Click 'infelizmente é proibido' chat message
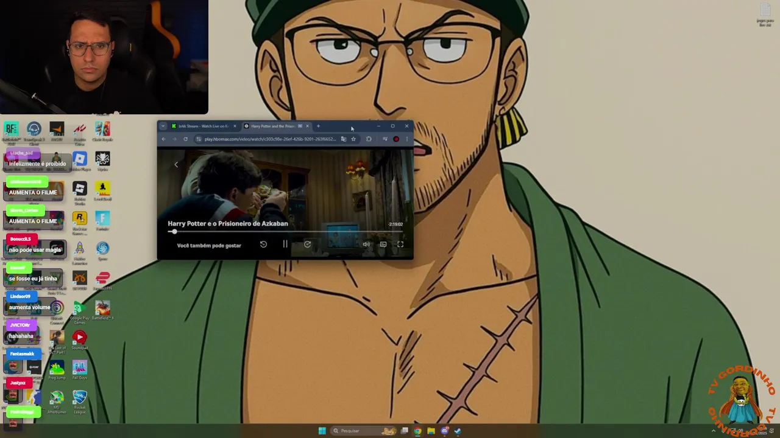The width and height of the screenshot is (780, 438). coord(37,164)
